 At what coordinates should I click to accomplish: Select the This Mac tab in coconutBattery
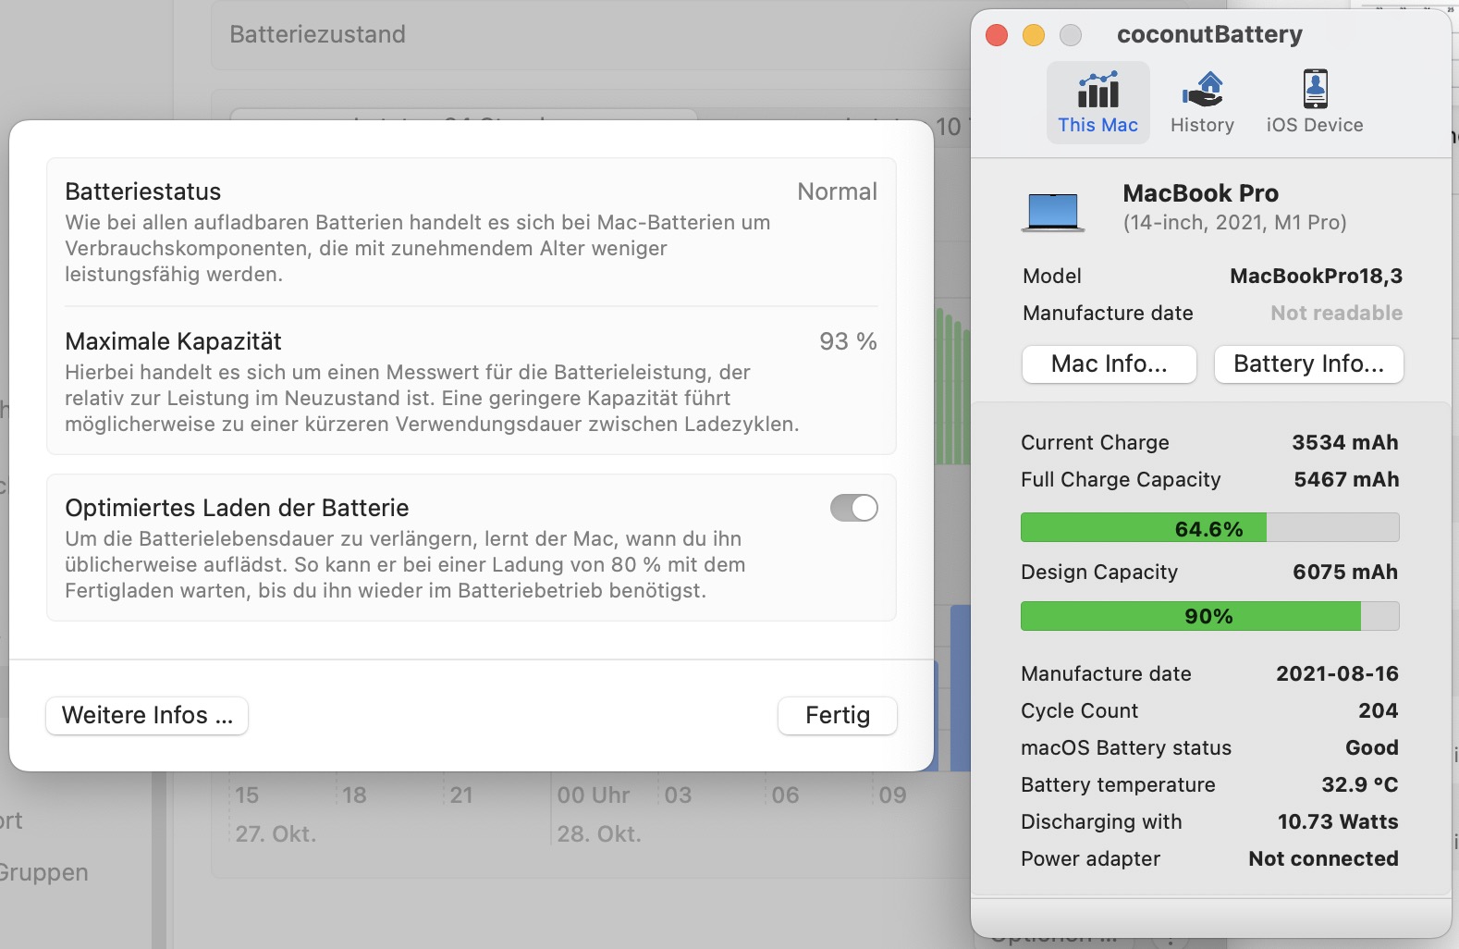point(1097,103)
